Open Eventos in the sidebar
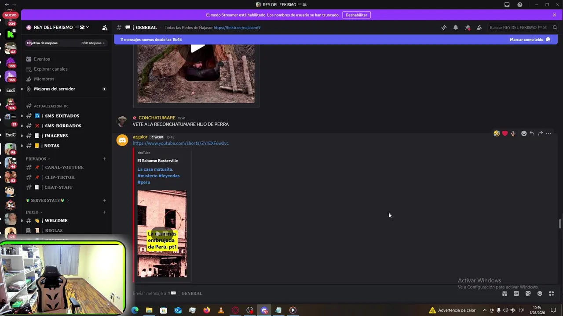 (x=42, y=59)
